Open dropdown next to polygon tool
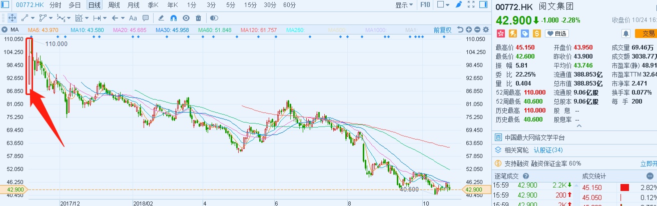 point(51,18)
